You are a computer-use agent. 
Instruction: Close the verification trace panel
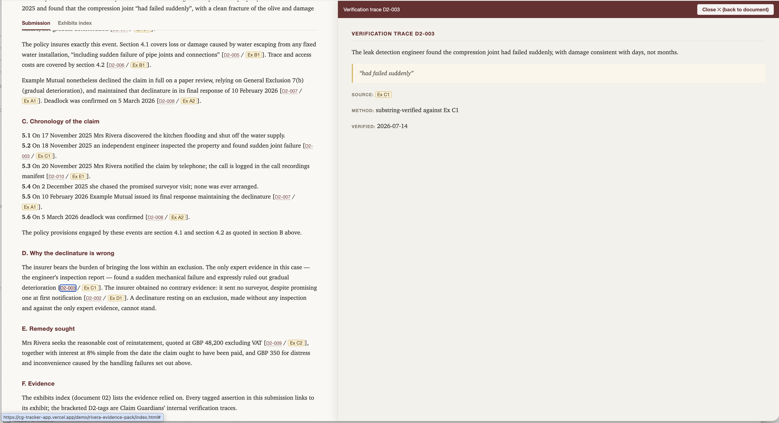(735, 9)
